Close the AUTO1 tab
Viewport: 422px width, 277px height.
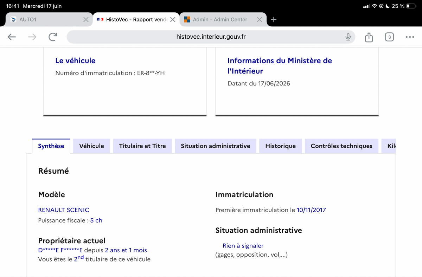coord(86,20)
